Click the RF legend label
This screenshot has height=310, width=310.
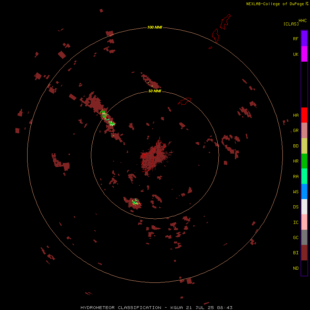(296, 39)
